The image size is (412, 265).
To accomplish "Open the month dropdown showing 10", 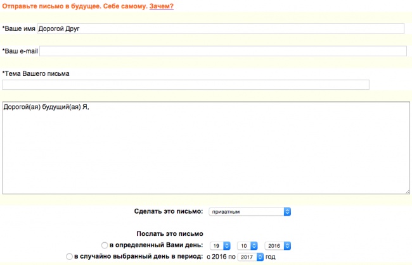I will tap(247, 245).
